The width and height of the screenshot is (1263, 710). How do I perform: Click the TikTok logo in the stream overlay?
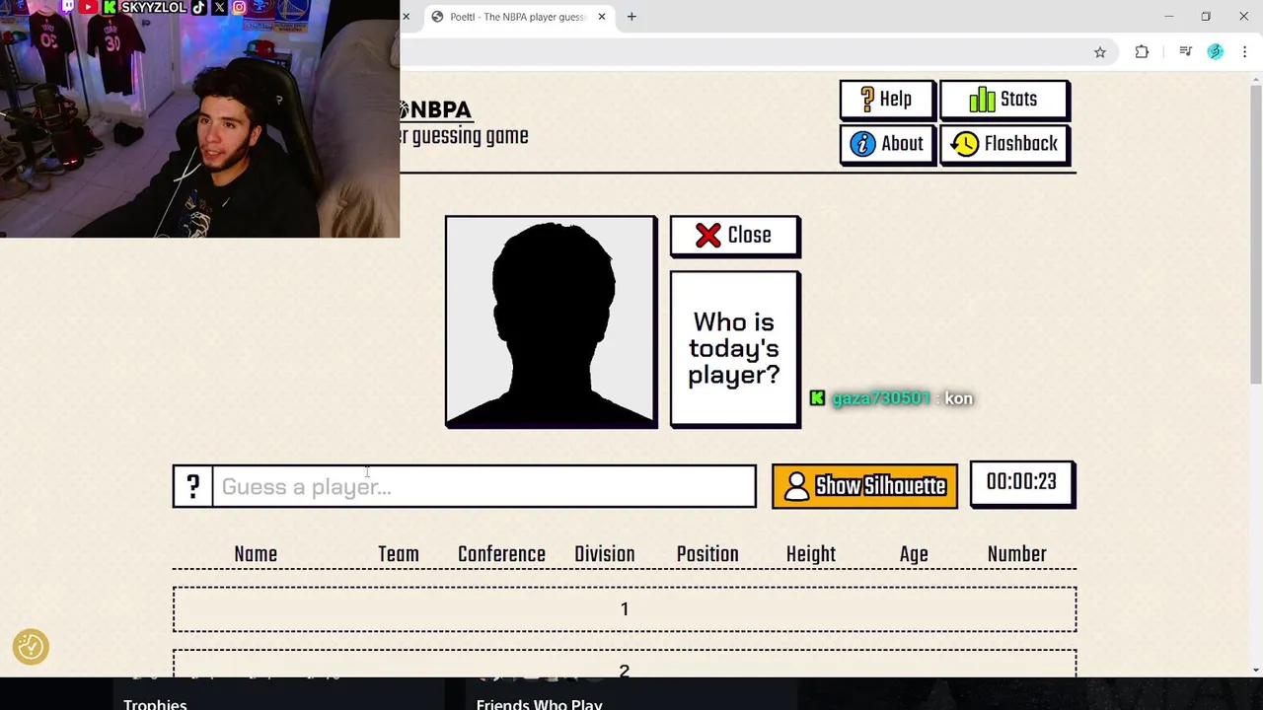pos(198,7)
